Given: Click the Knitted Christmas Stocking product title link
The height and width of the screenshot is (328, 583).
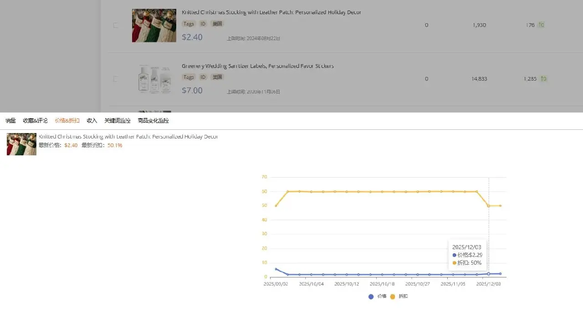Looking at the screenshot, I should [272, 12].
